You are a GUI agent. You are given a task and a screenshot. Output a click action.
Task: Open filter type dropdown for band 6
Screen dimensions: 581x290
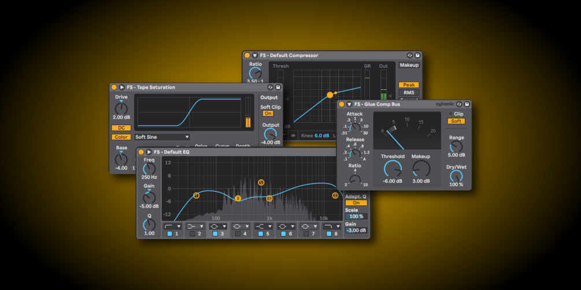pyautogui.click(x=286, y=227)
